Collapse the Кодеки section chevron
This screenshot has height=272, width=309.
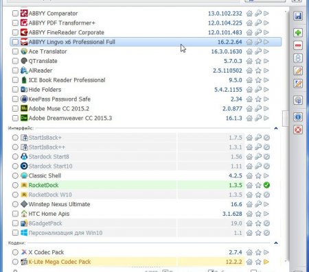point(276,243)
